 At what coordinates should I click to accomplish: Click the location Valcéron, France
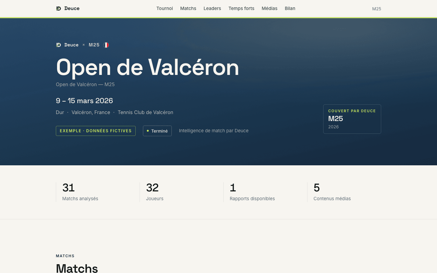click(91, 112)
